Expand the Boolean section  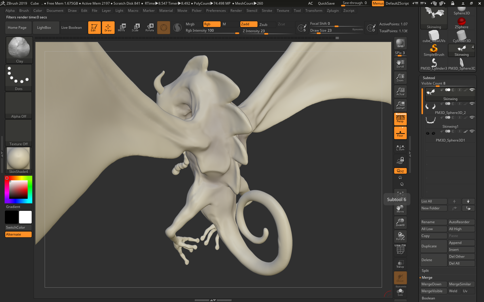(x=428, y=298)
